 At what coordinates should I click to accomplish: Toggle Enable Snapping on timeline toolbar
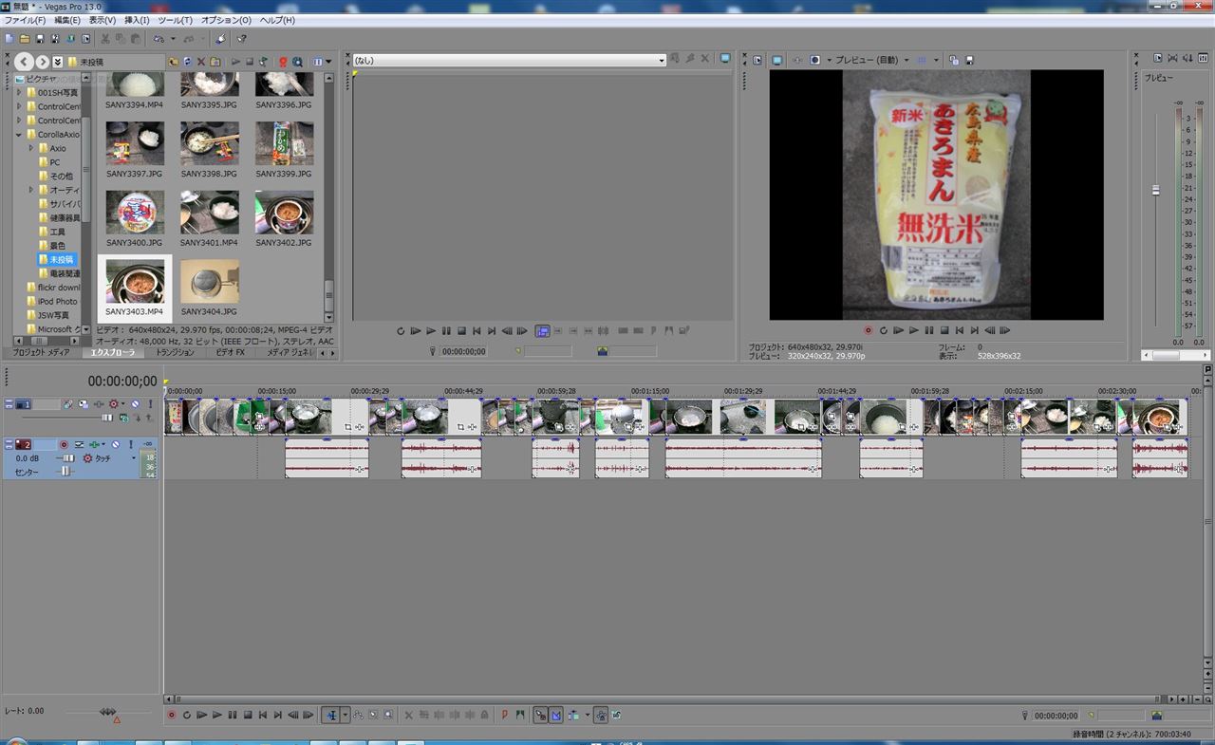541,715
